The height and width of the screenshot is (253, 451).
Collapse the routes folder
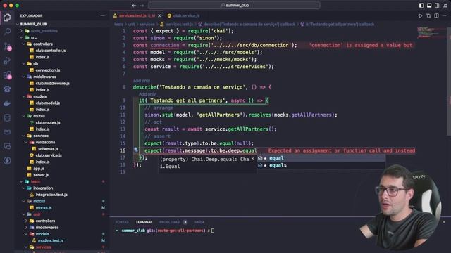[x=23, y=116]
